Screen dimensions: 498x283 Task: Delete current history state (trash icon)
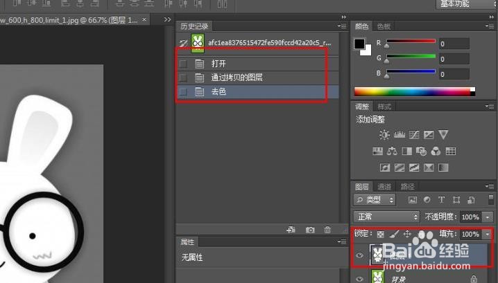(327, 230)
